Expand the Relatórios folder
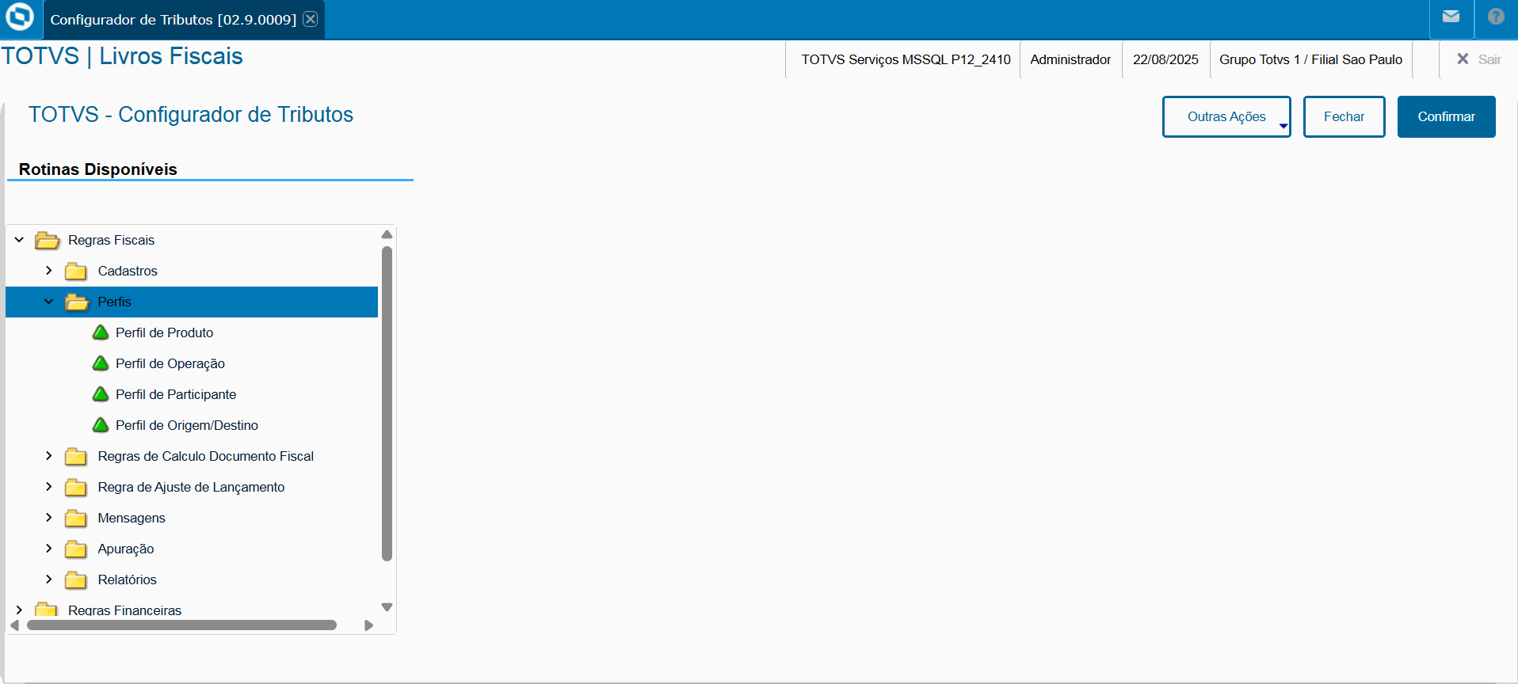The height and width of the screenshot is (684, 1518). coord(49,579)
